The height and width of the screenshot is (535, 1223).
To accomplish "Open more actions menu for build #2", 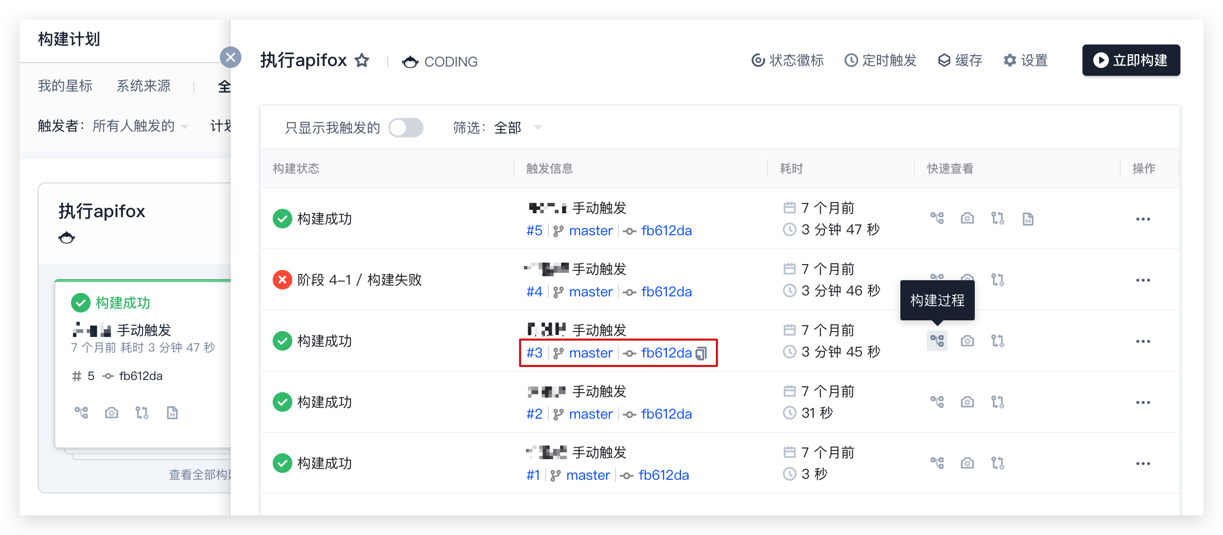I will pyautogui.click(x=1143, y=402).
